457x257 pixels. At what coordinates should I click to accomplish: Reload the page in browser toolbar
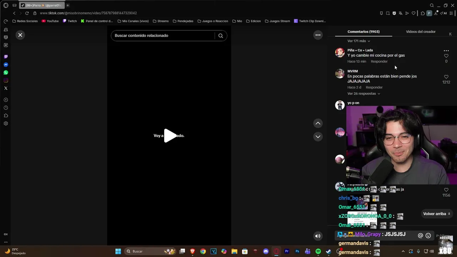pyautogui.click(x=27, y=13)
